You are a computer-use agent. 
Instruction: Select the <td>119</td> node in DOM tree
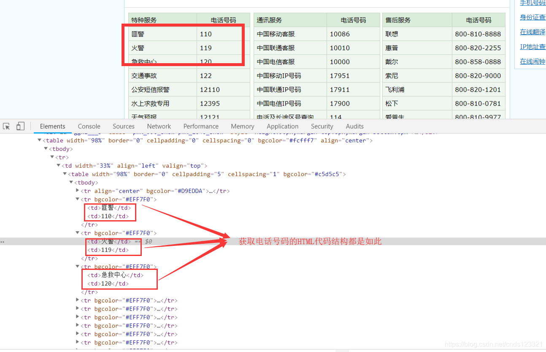click(x=108, y=250)
